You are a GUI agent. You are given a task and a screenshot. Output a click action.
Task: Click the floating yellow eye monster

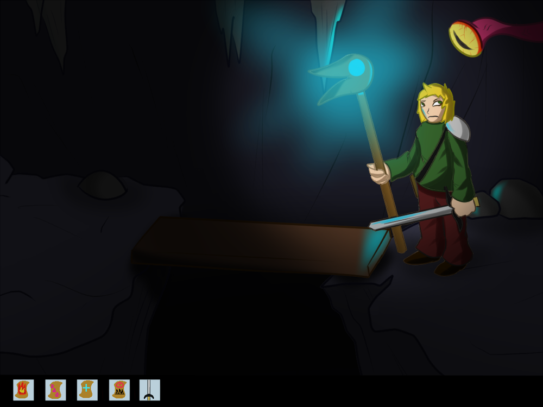click(x=466, y=38)
